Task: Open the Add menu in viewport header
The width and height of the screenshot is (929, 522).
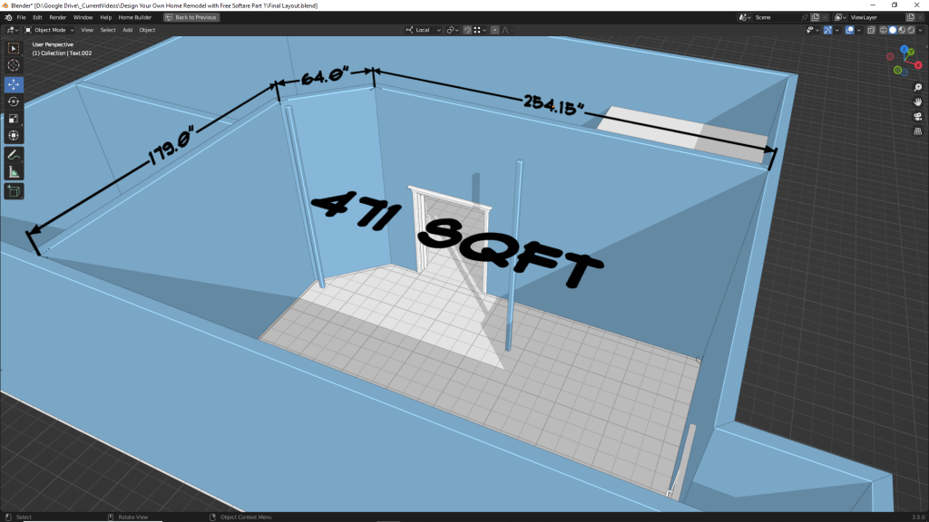Action: pos(127,30)
